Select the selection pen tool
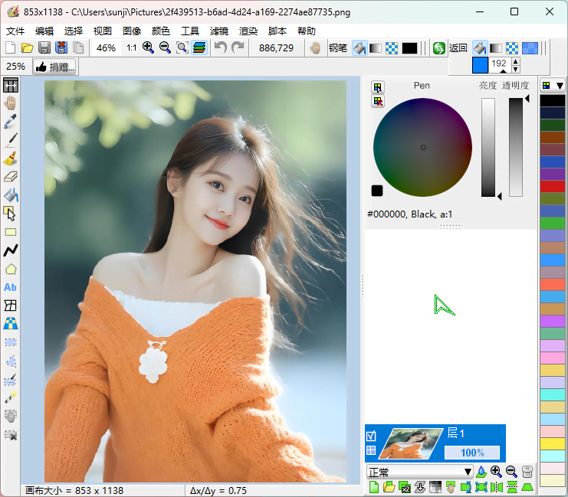This screenshot has width=568, height=497. (x=11, y=380)
